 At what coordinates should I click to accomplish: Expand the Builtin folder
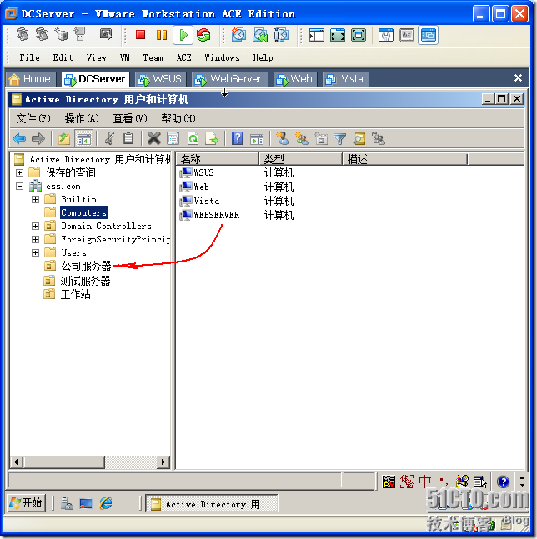click(35, 199)
